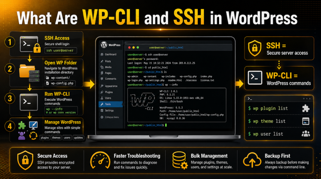Click the wp-content/ folder entry
The height and width of the screenshot is (179, 321).
coord(58,78)
